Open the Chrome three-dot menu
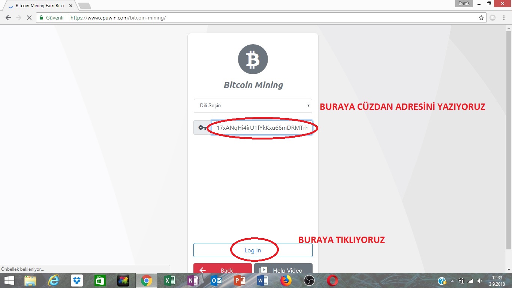 tap(504, 18)
